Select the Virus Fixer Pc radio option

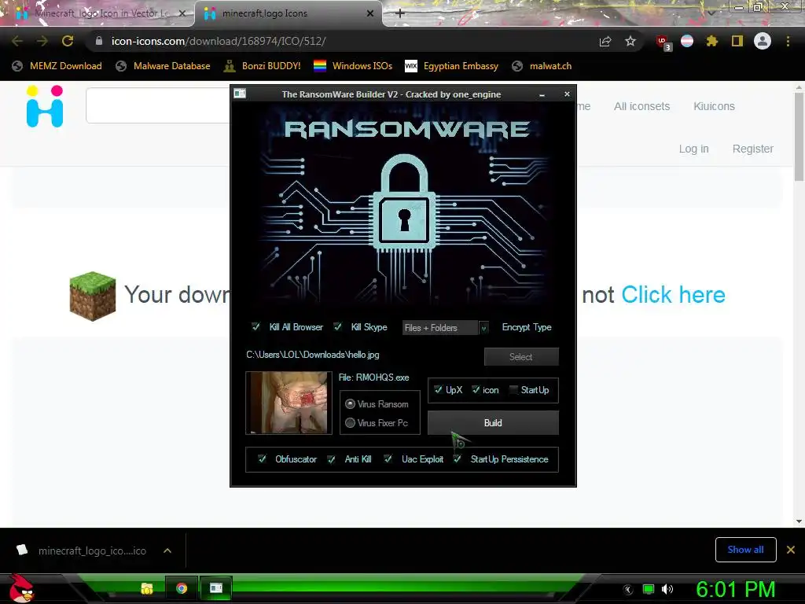coord(350,422)
